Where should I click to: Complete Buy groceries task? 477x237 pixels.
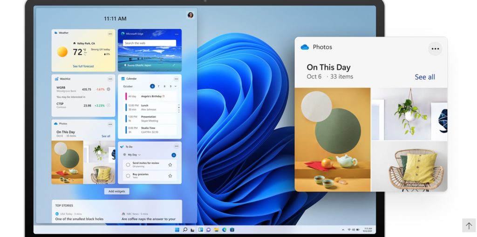(128, 176)
